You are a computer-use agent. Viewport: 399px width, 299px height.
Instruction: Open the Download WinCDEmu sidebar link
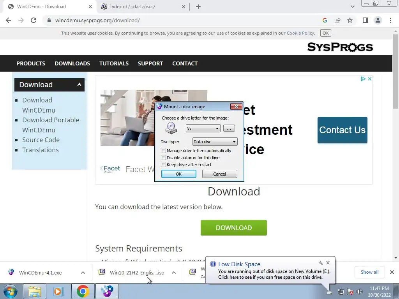[x=39, y=105]
